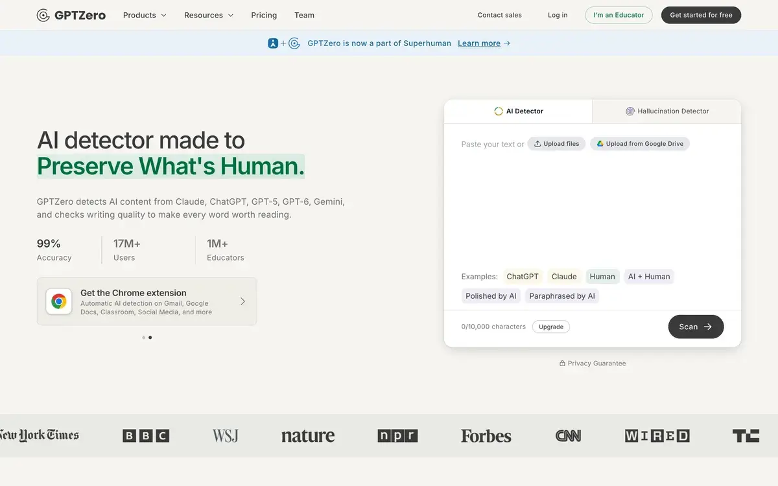This screenshot has height=486, width=778.
Task: Load the AI + Human example
Action: coord(649,277)
